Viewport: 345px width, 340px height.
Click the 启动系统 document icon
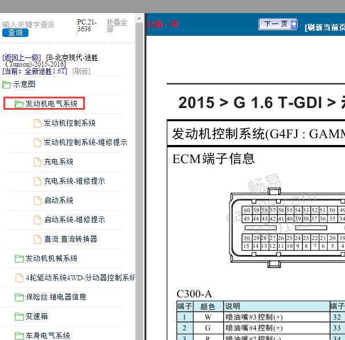click(x=38, y=201)
